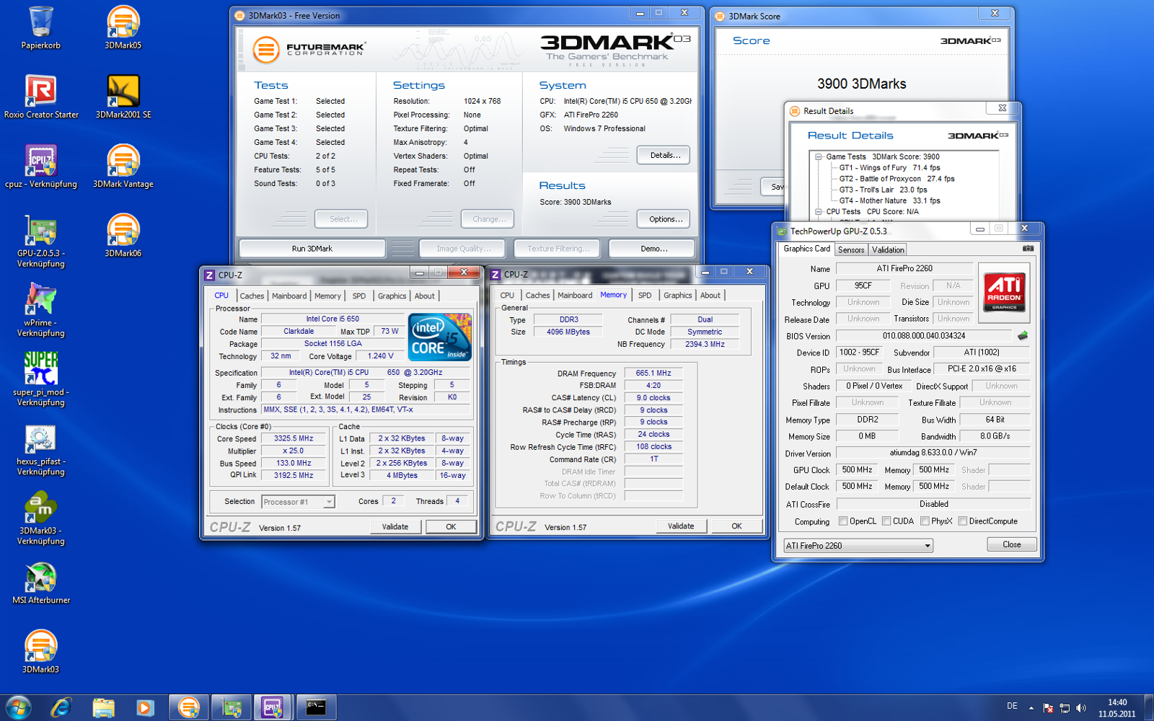
Task: Launch super_pi_mod desktop shortcut
Action: coord(41,379)
